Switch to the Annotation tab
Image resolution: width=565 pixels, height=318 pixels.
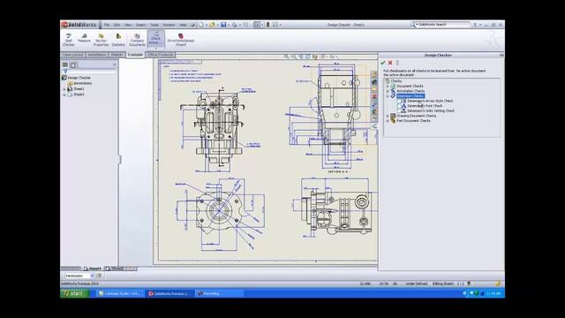[x=97, y=55]
